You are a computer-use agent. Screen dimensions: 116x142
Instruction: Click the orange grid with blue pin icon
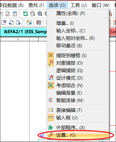[39, 22]
